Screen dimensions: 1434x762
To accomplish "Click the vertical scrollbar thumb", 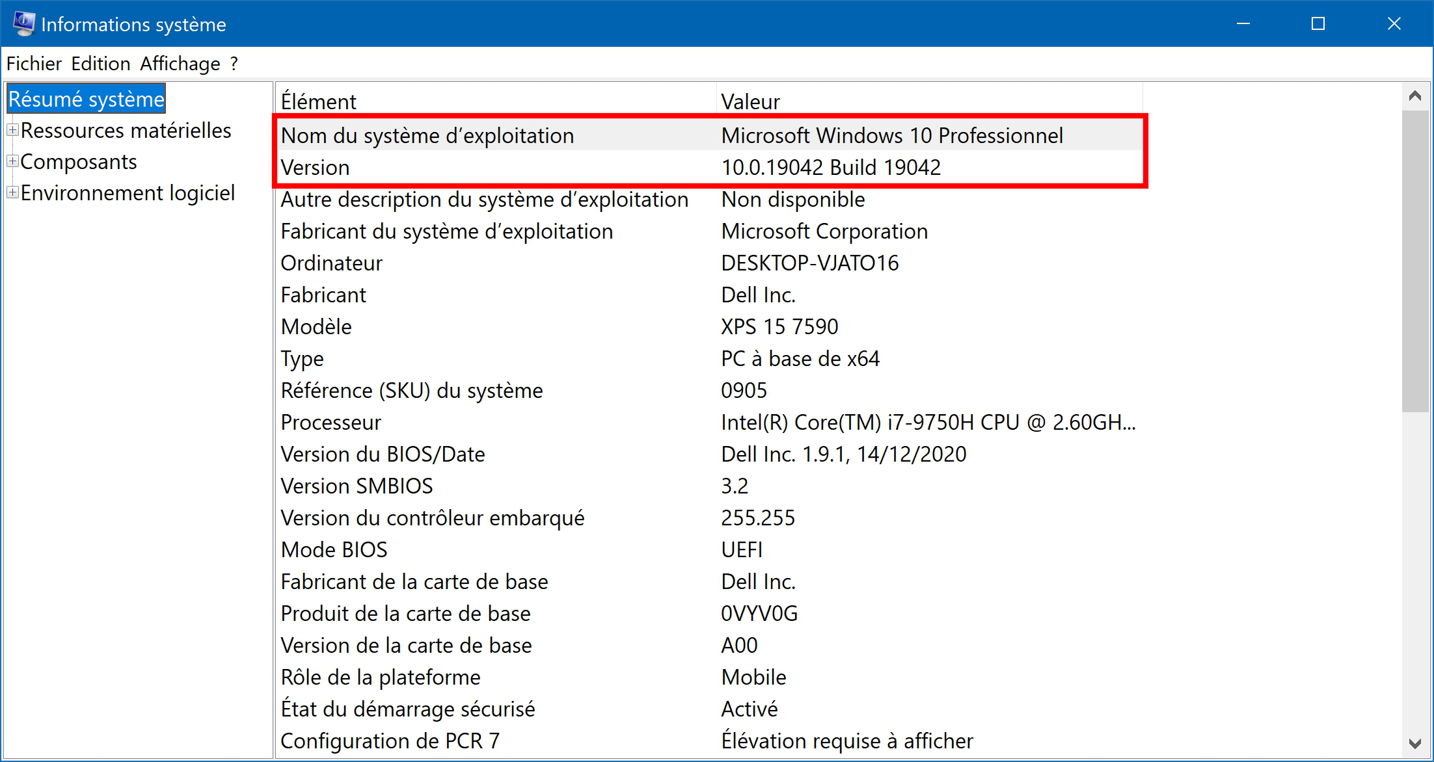I will (x=1414, y=261).
